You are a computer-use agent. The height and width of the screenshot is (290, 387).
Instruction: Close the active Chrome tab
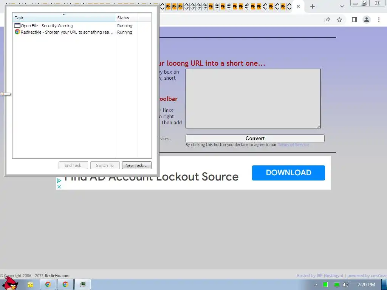point(298,6)
